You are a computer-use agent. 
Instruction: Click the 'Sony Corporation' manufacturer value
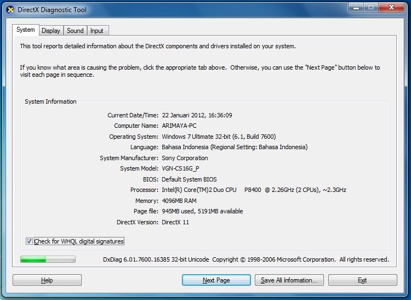pos(185,158)
